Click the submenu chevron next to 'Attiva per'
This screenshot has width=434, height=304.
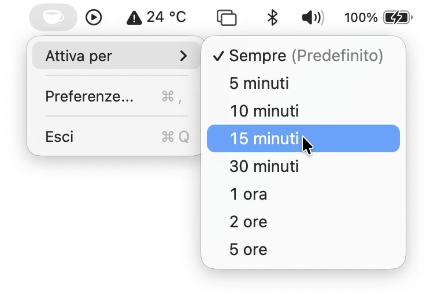[x=184, y=56]
